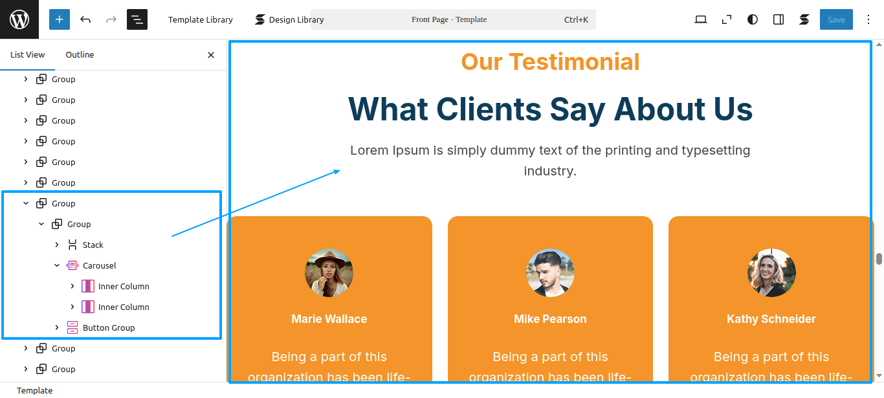Toggle the List View document overview icon
The image size is (884, 398).
click(137, 19)
